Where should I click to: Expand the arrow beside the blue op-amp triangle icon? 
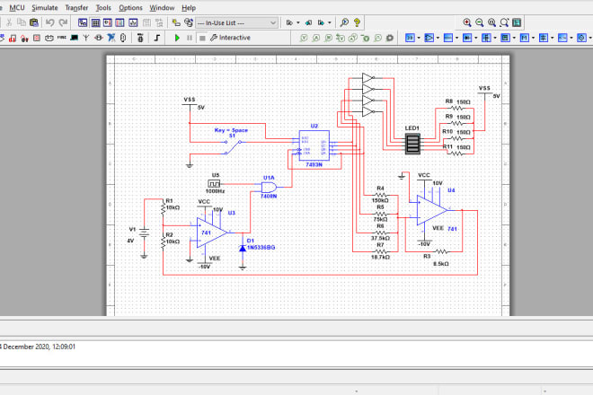point(438,38)
